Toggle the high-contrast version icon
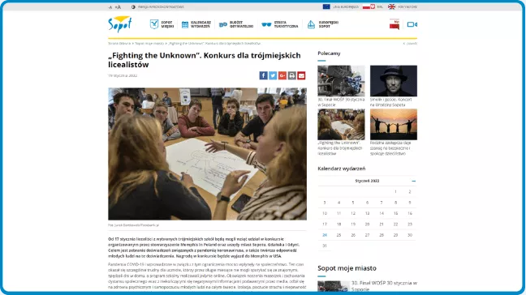Screen dimensions: 526x295 click(133, 7)
